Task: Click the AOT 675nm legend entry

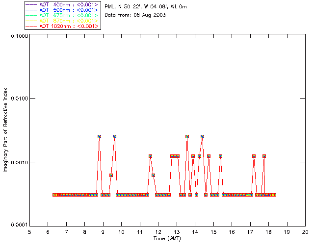Action: coord(62,15)
